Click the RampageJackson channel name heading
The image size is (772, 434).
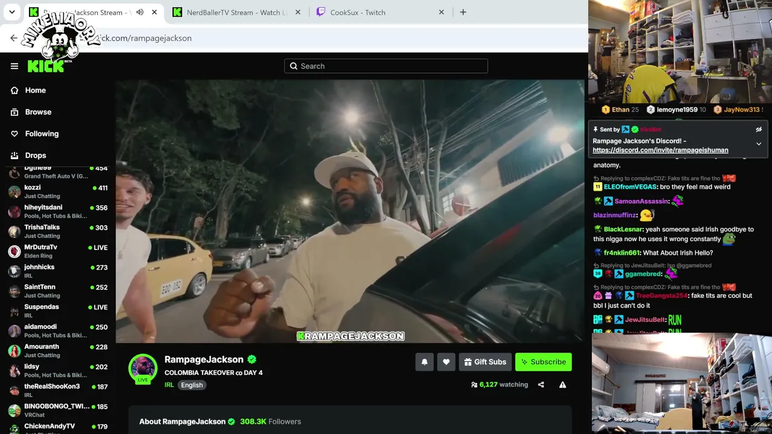coord(204,359)
